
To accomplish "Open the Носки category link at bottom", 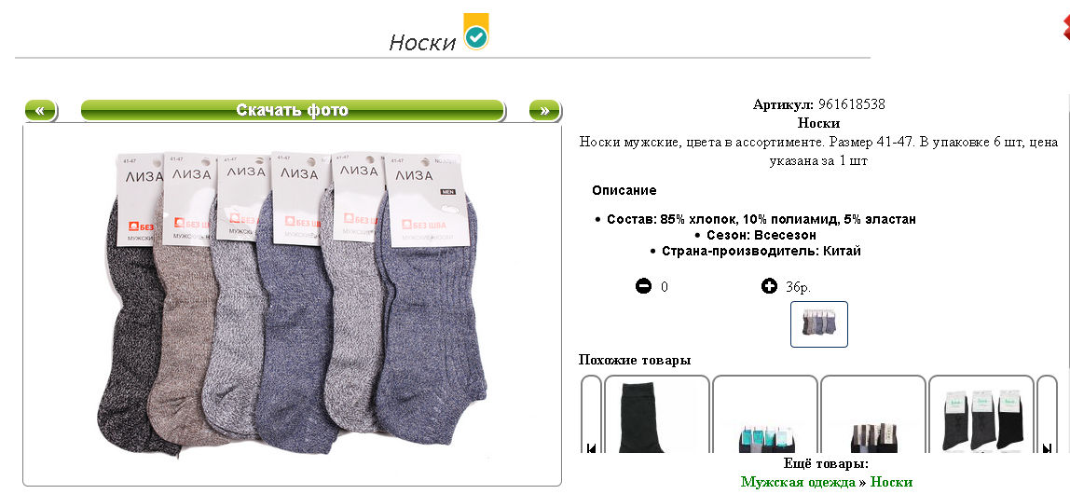I will coord(891,482).
